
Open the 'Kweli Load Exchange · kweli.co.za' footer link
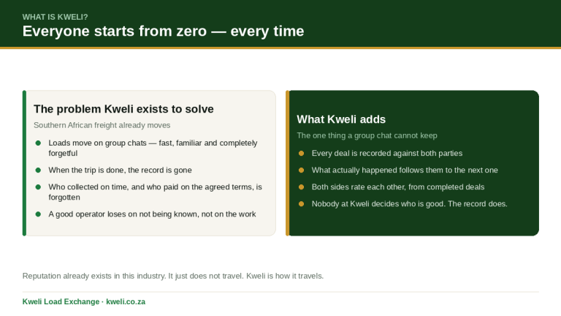tap(84, 301)
